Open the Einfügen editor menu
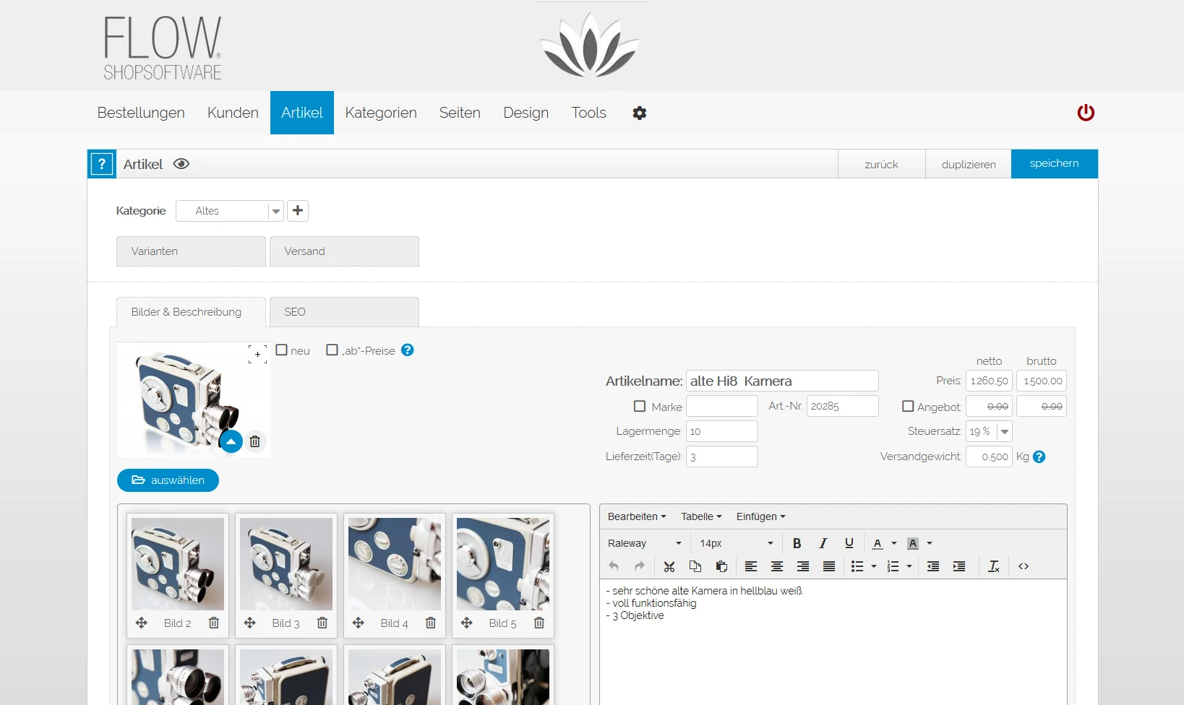The width and height of the screenshot is (1184, 705). click(x=760, y=516)
